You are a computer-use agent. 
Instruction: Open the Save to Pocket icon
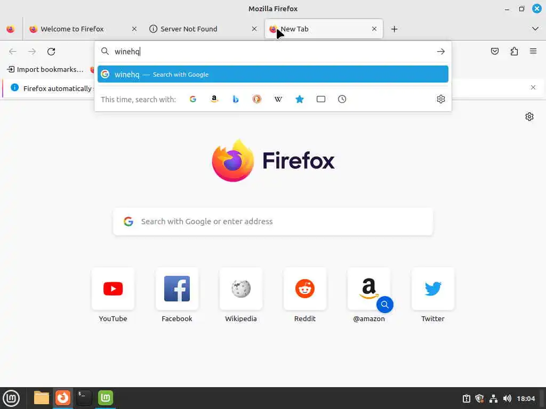[x=494, y=52]
